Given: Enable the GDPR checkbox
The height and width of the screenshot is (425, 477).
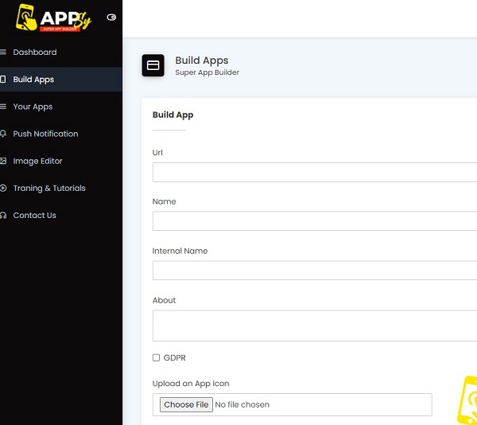Looking at the screenshot, I should (x=156, y=358).
